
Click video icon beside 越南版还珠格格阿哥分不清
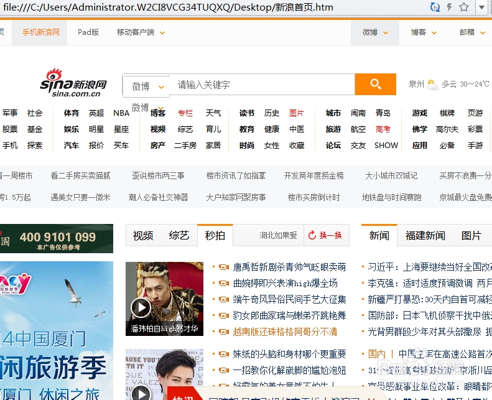[x=224, y=332]
